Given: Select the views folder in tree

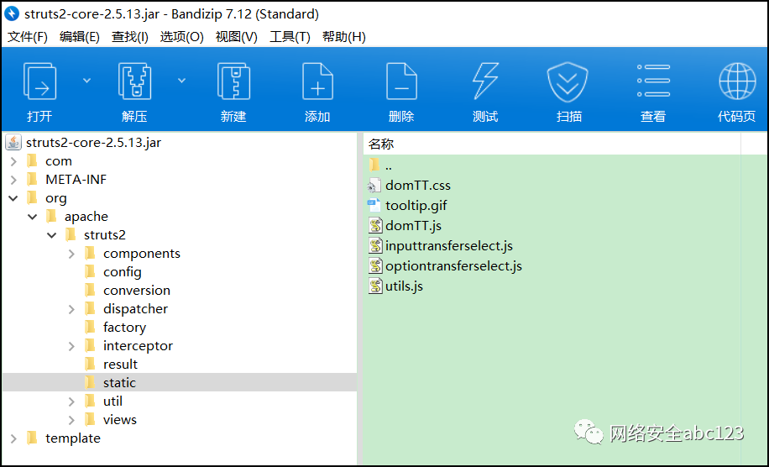Looking at the screenshot, I should [120, 421].
